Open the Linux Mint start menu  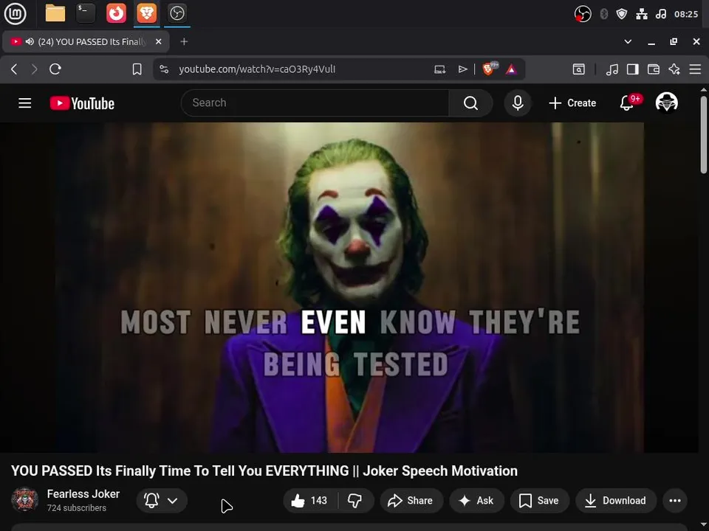pos(15,13)
